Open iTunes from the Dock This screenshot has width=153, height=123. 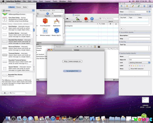[x=53, y=119]
